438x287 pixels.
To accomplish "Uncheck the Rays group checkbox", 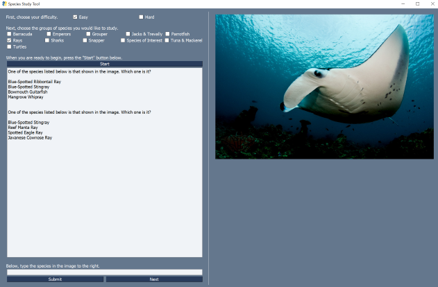I will click(9, 40).
